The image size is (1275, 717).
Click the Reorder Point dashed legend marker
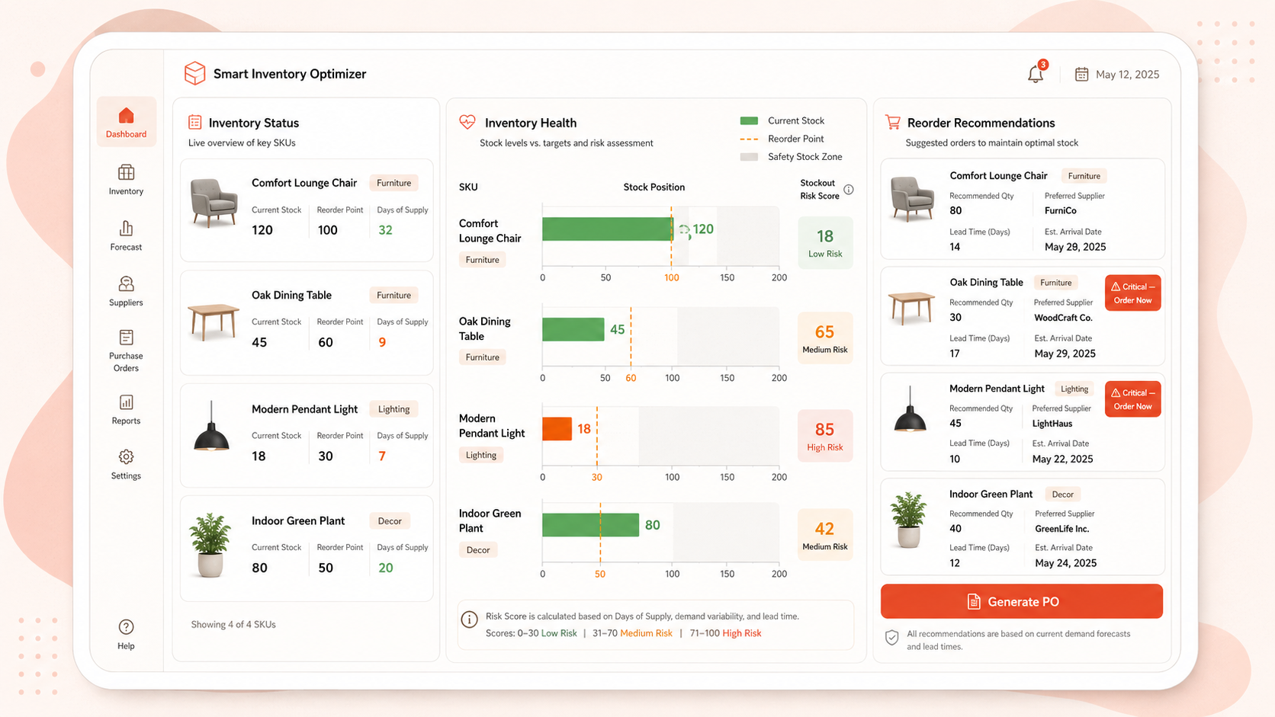(749, 139)
